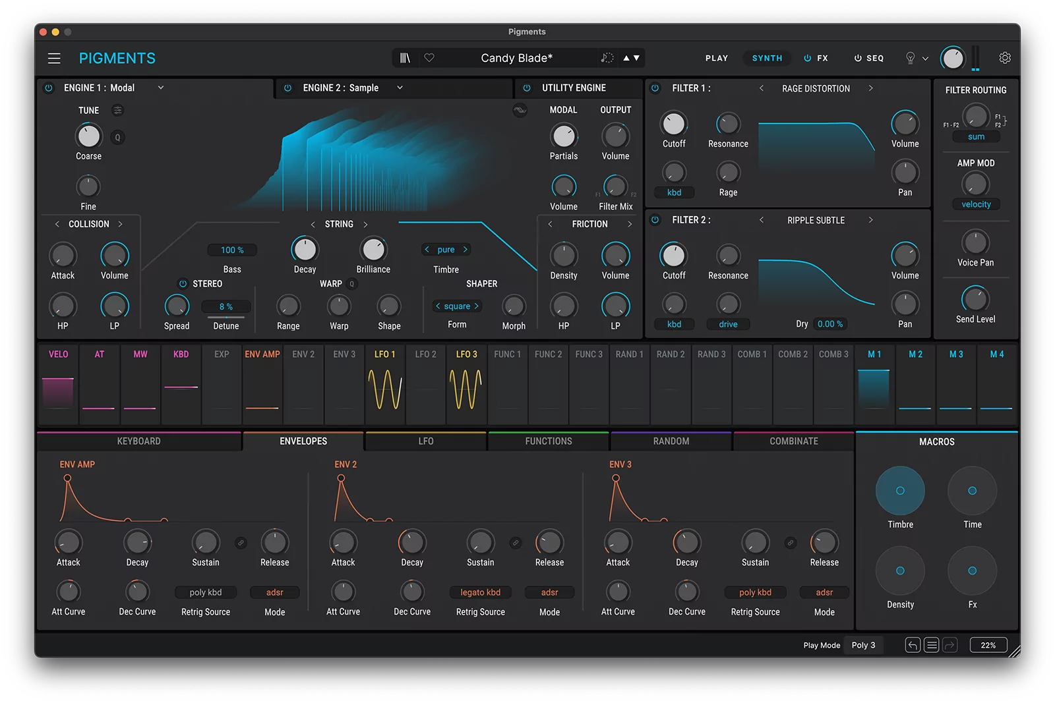Open Pigments settings with the gear icon
1055x703 pixels.
(1005, 58)
